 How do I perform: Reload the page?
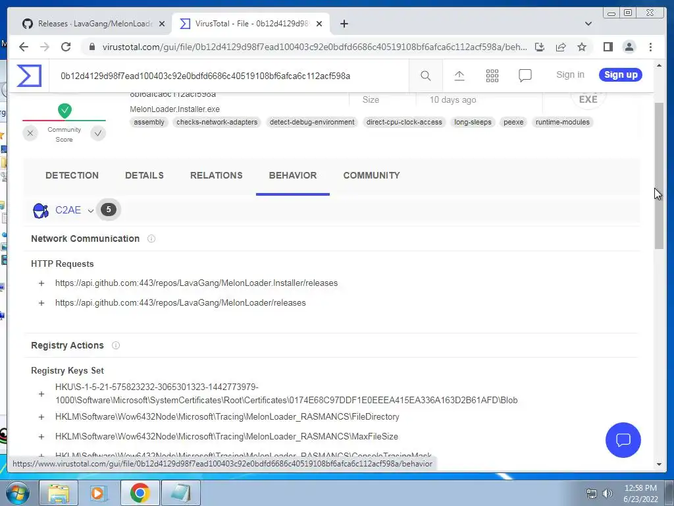(66, 47)
